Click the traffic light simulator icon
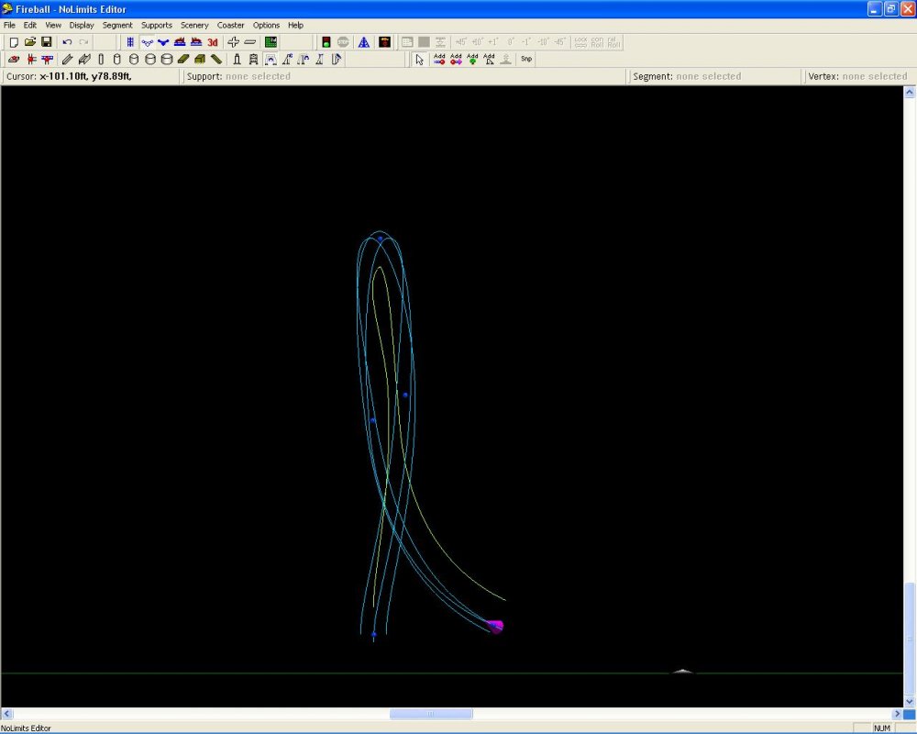 [x=326, y=42]
